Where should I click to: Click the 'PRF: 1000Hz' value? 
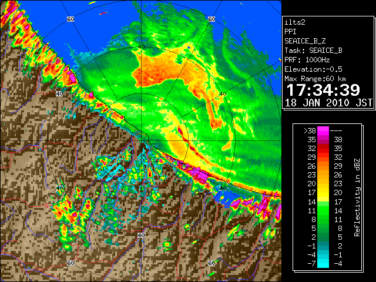307,60
